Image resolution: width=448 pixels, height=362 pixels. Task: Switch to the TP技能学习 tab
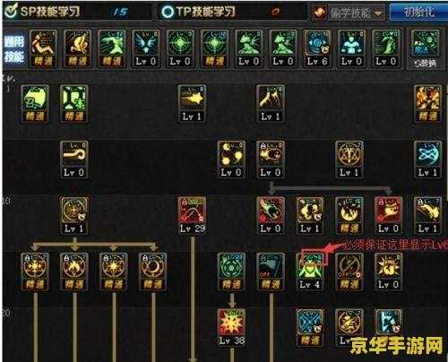tap(198, 12)
